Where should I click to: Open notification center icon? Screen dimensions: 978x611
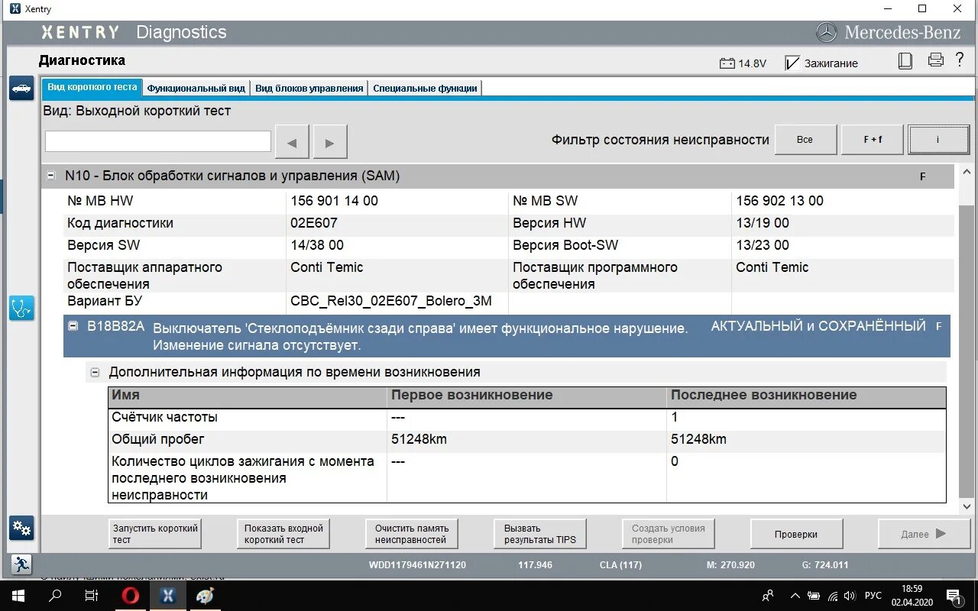pos(953,596)
